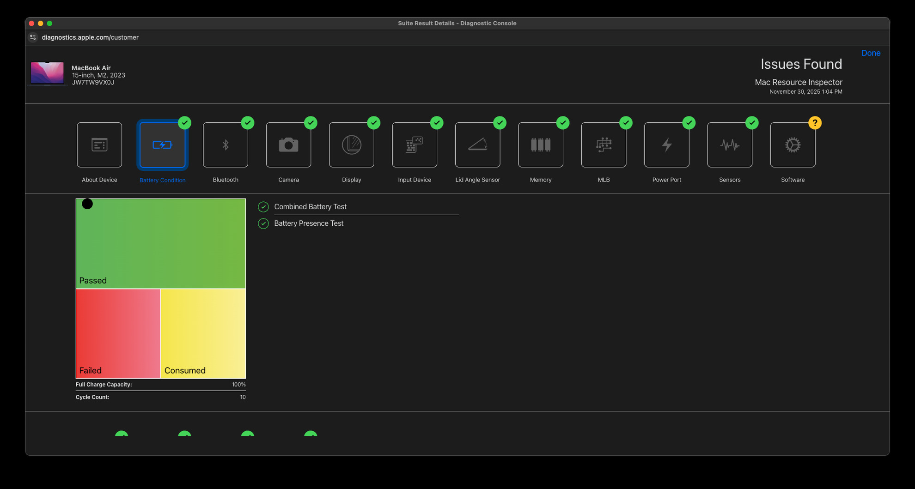Click the Full Charge Capacity 100% value
The height and width of the screenshot is (489, 915).
238,385
